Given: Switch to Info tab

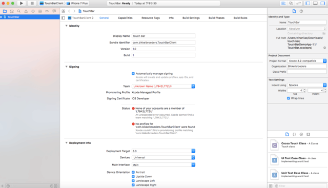Looking at the screenshot, I should [x=171, y=18].
